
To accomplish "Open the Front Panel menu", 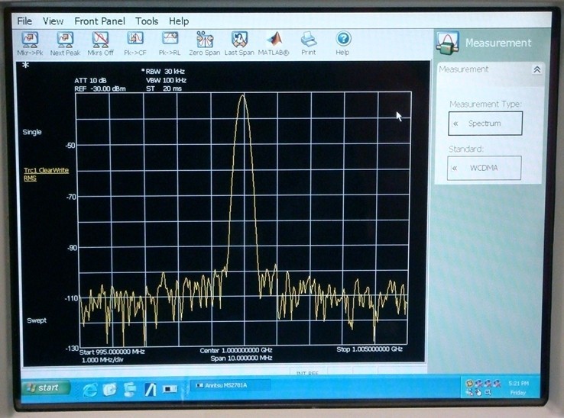I will (x=99, y=21).
